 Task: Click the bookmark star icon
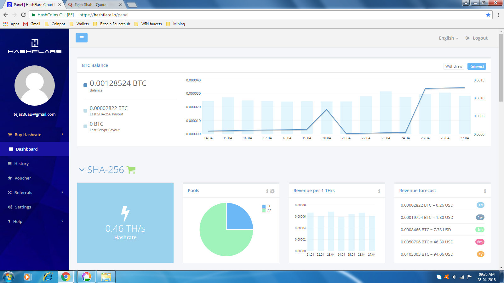(x=488, y=15)
